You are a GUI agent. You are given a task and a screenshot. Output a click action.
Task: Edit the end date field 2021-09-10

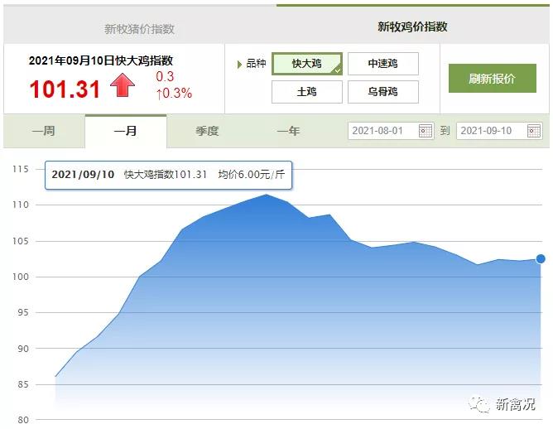[x=499, y=131]
